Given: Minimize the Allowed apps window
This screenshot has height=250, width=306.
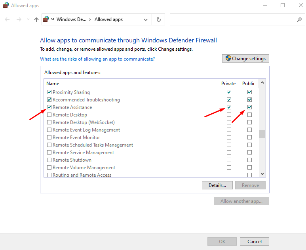Looking at the screenshot, I should 265,5.
